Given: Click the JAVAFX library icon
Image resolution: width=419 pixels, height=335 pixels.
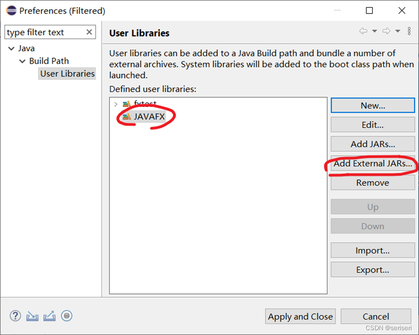Looking at the screenshot, I should pos(126,117).
